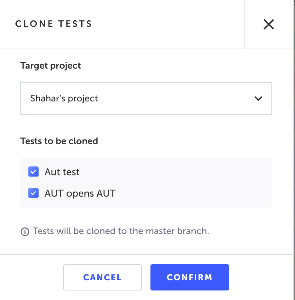Viewport: 295px width, 300px height.
Task: Click the page strip right of the dialog
Action: 294,148
